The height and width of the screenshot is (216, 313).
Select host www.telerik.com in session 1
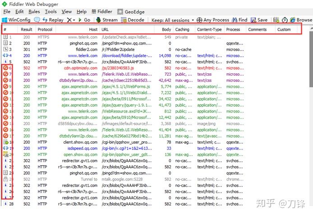83,37
